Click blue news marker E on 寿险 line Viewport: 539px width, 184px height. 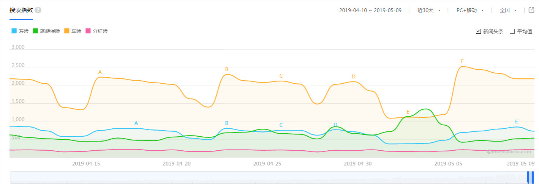click(516, 122)
